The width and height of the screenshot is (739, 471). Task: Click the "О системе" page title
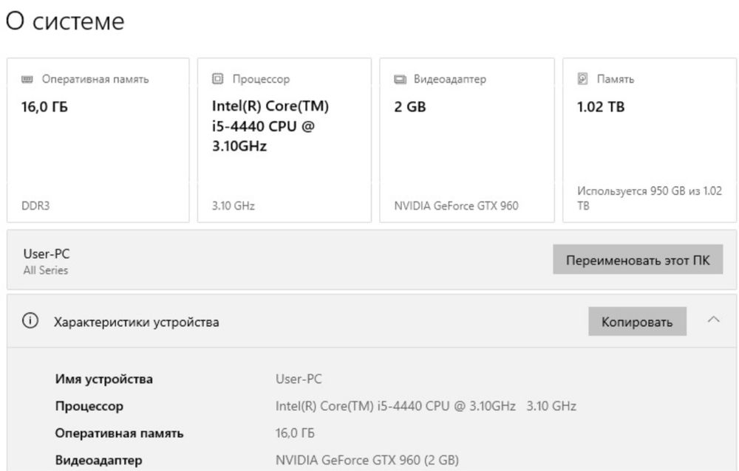pyautogui.click(x=65, y=21)
